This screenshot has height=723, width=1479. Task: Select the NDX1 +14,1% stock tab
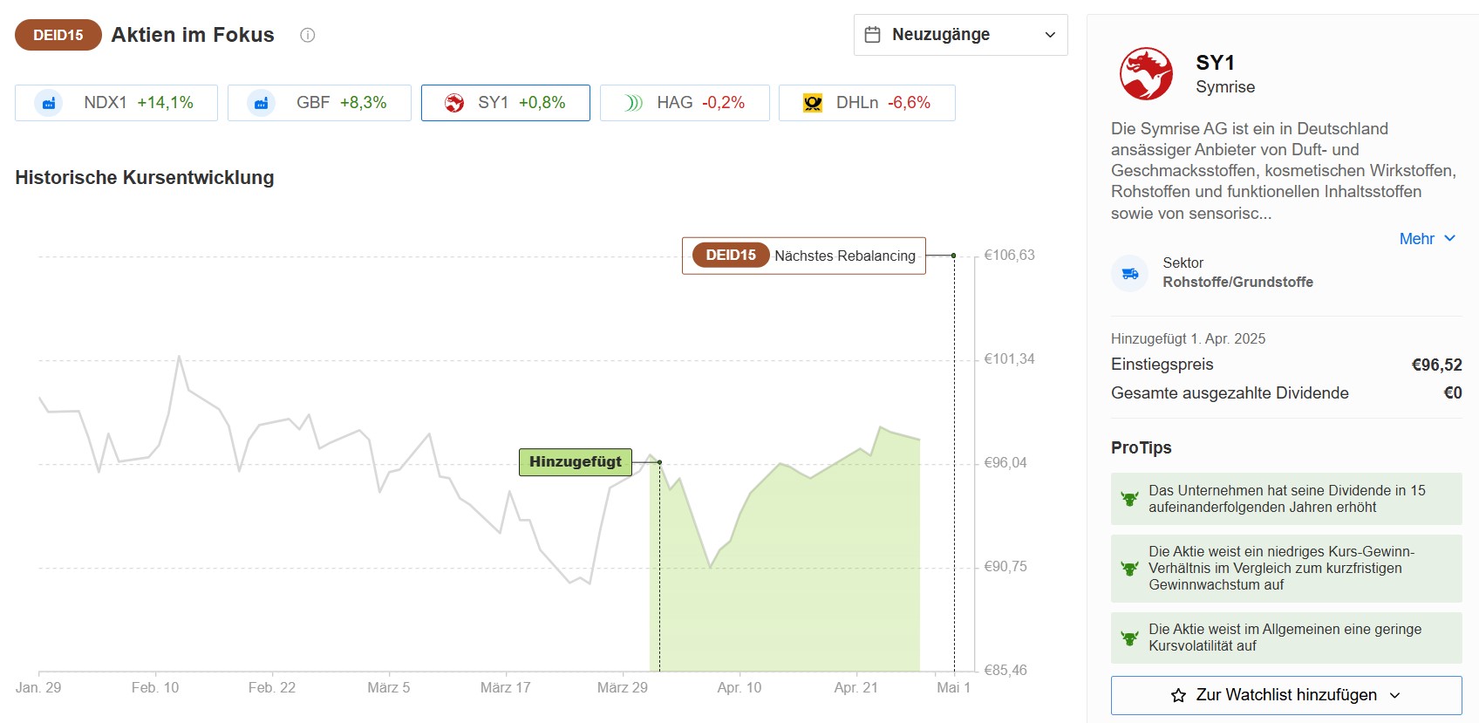tap(116, 103)
